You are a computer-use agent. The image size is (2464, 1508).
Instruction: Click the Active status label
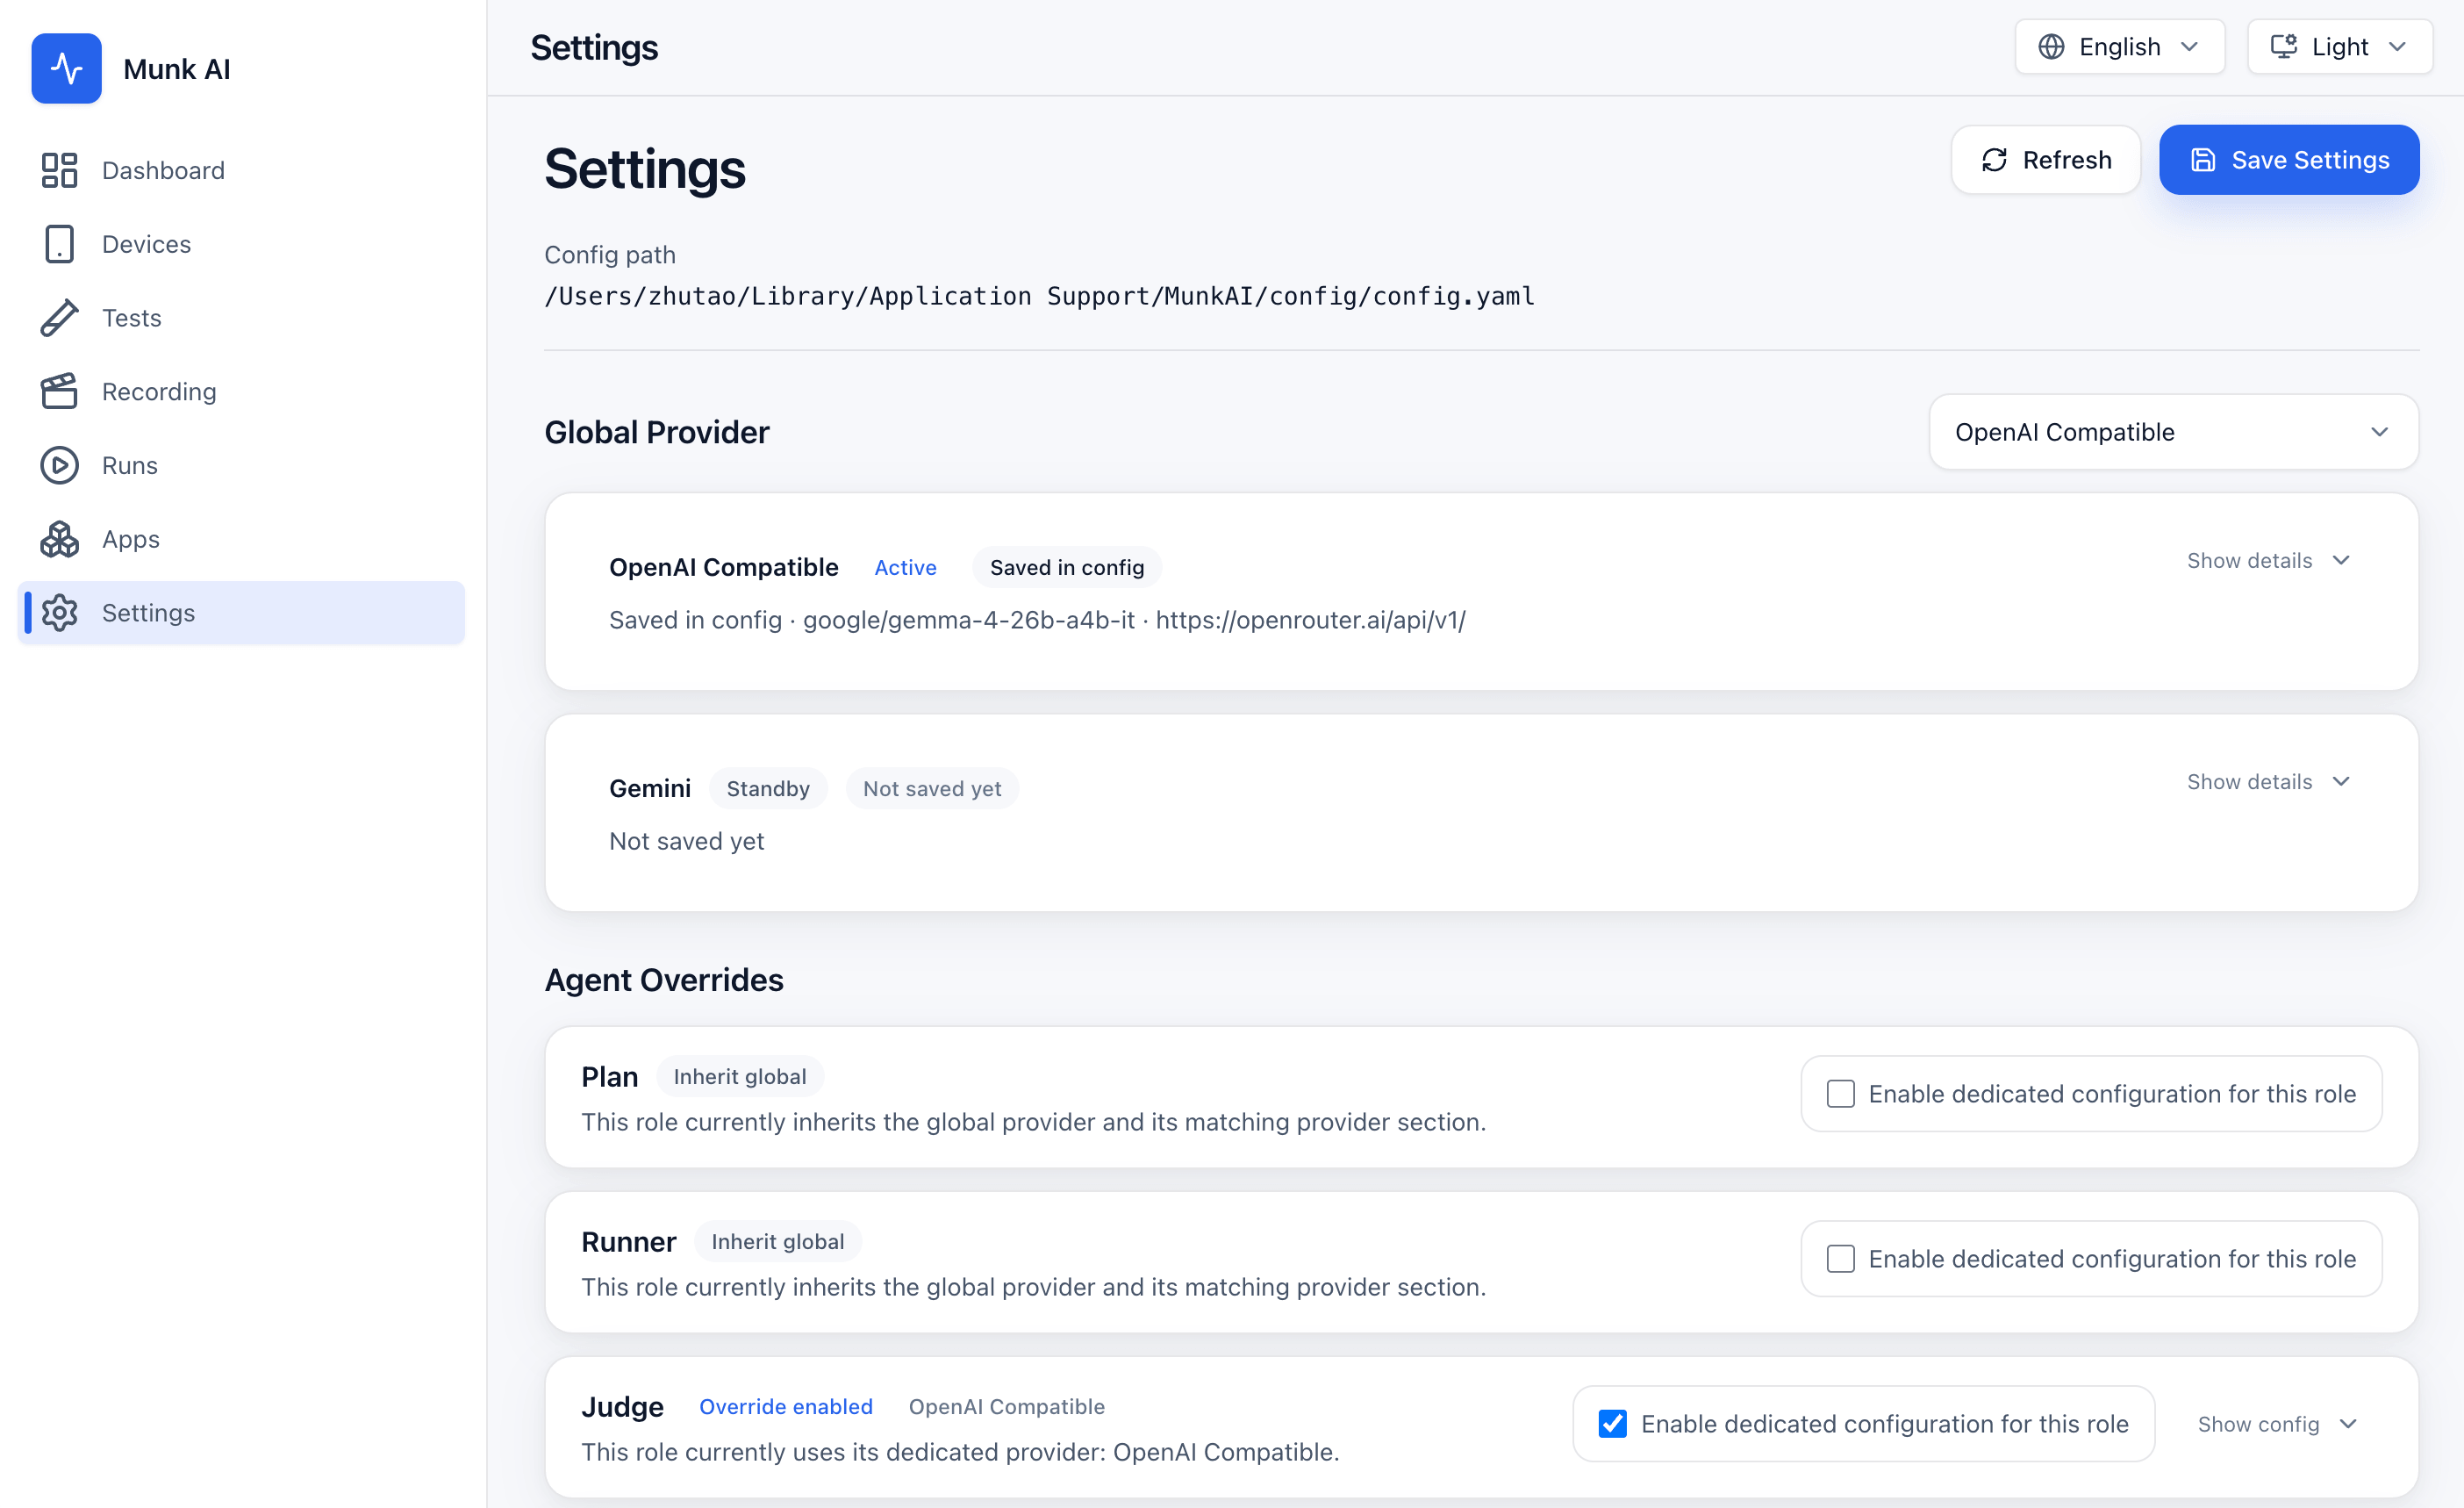click(905, 567)
